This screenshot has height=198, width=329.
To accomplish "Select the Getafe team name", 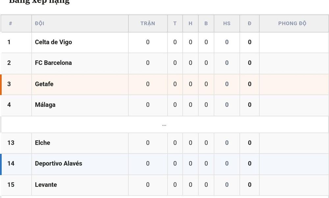I will coord(44,84).
